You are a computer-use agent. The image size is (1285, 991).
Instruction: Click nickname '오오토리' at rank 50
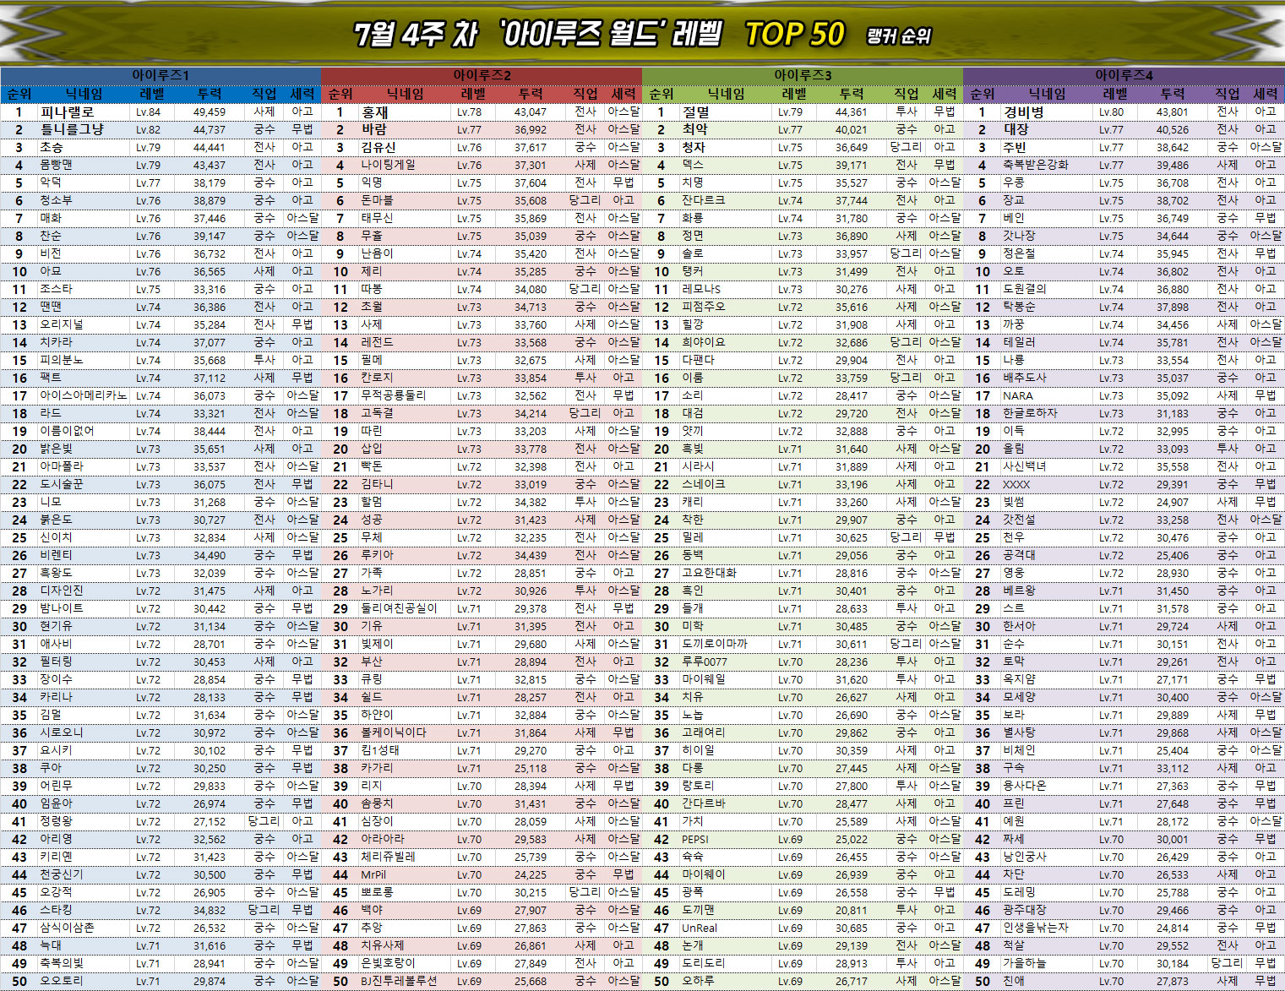click(x=62, y=981)
